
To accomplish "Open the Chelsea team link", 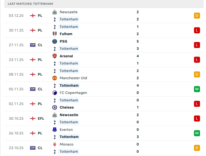I will (x=67, y=107).
